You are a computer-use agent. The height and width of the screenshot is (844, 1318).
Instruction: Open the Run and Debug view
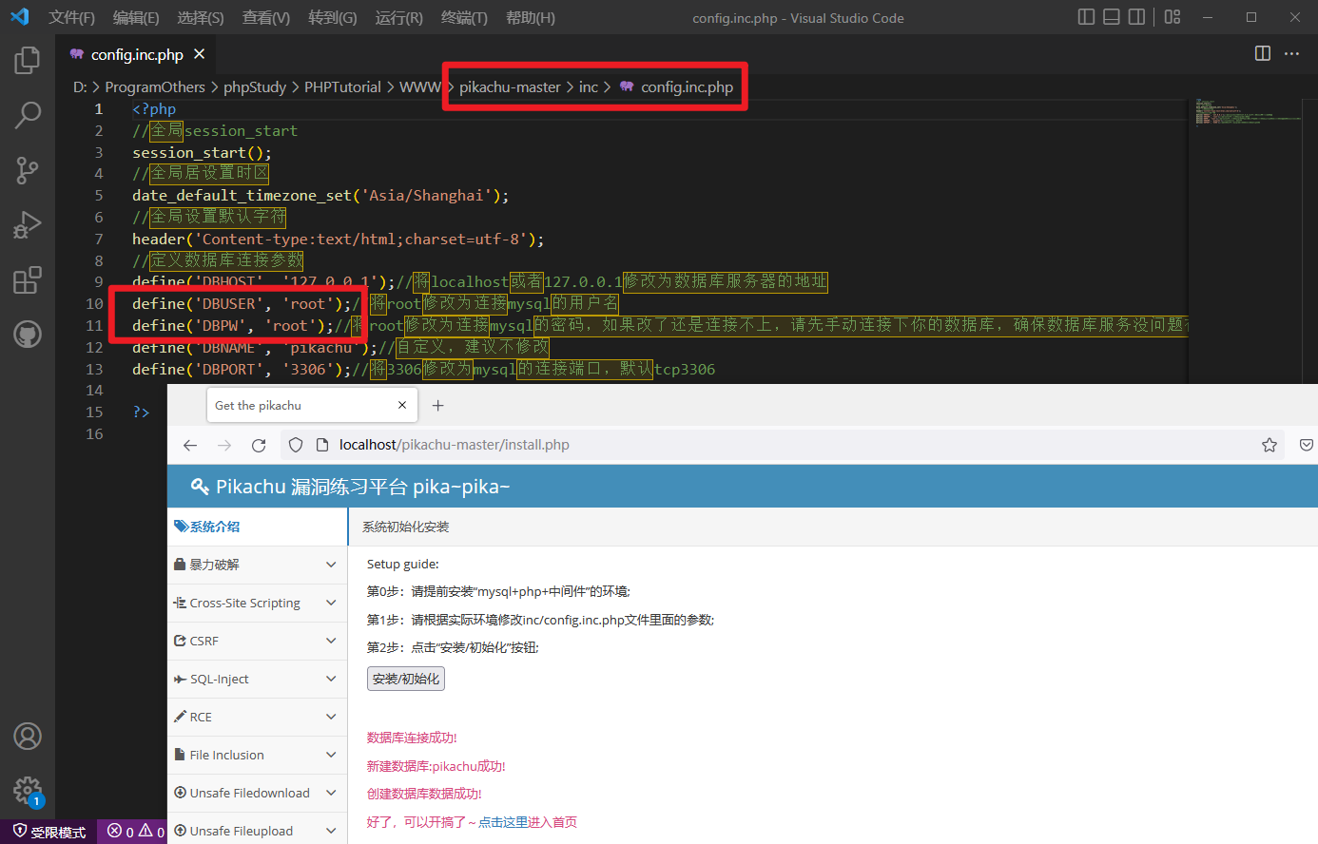click(27, 225)
